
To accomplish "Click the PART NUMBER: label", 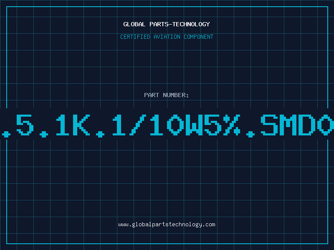I will (167, 95).
